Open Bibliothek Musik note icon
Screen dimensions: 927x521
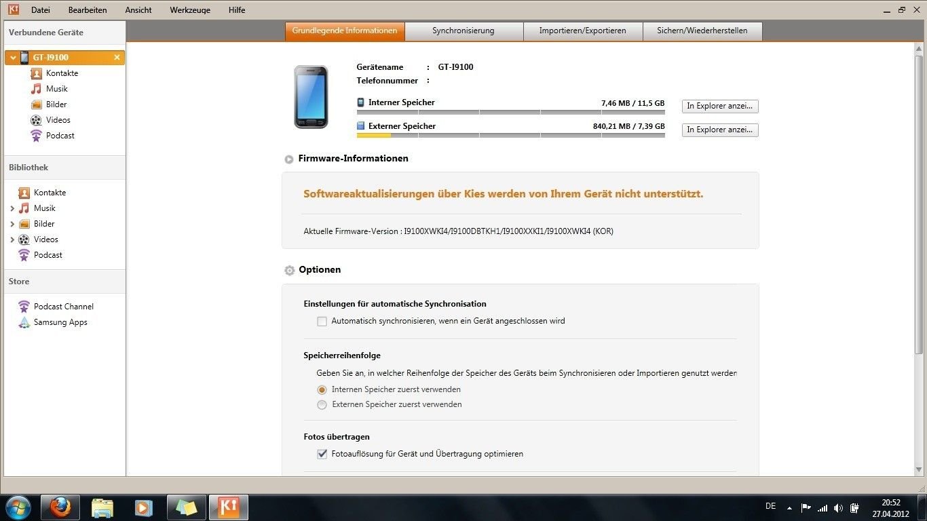point(24,208)
